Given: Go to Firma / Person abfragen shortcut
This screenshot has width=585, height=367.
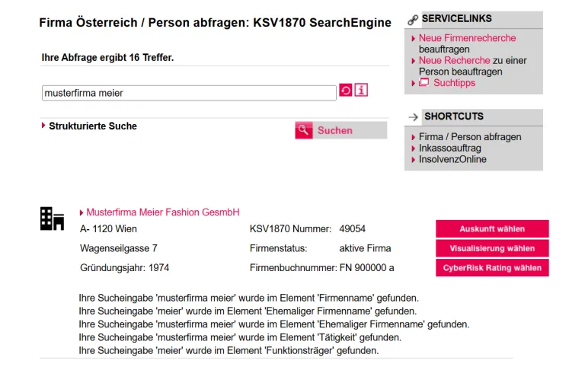Looking at the screenshot, I should (x=470, y=137).
